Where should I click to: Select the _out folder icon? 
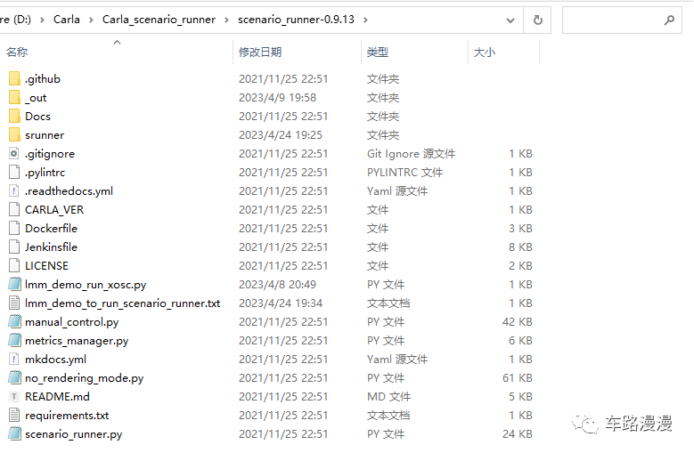[14, 97]
